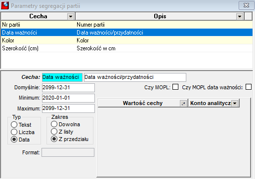Enable the Czy MOPL checkbox
This screenshot has height=179, width=255.
pos(175,87)
